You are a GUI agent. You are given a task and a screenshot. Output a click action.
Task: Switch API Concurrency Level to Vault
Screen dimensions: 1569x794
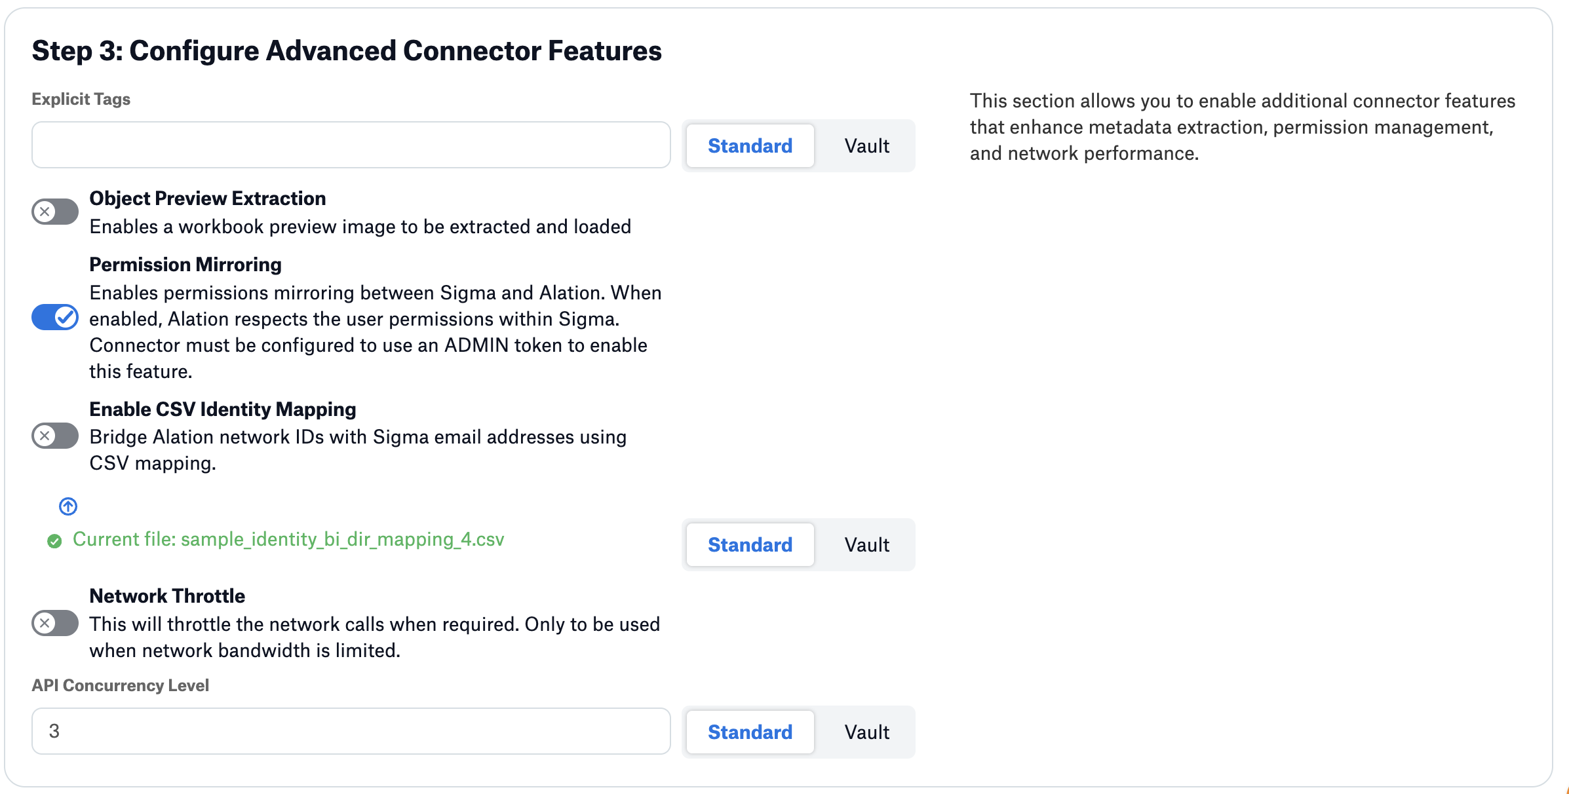pyautogui.click(x=866, y=732)
